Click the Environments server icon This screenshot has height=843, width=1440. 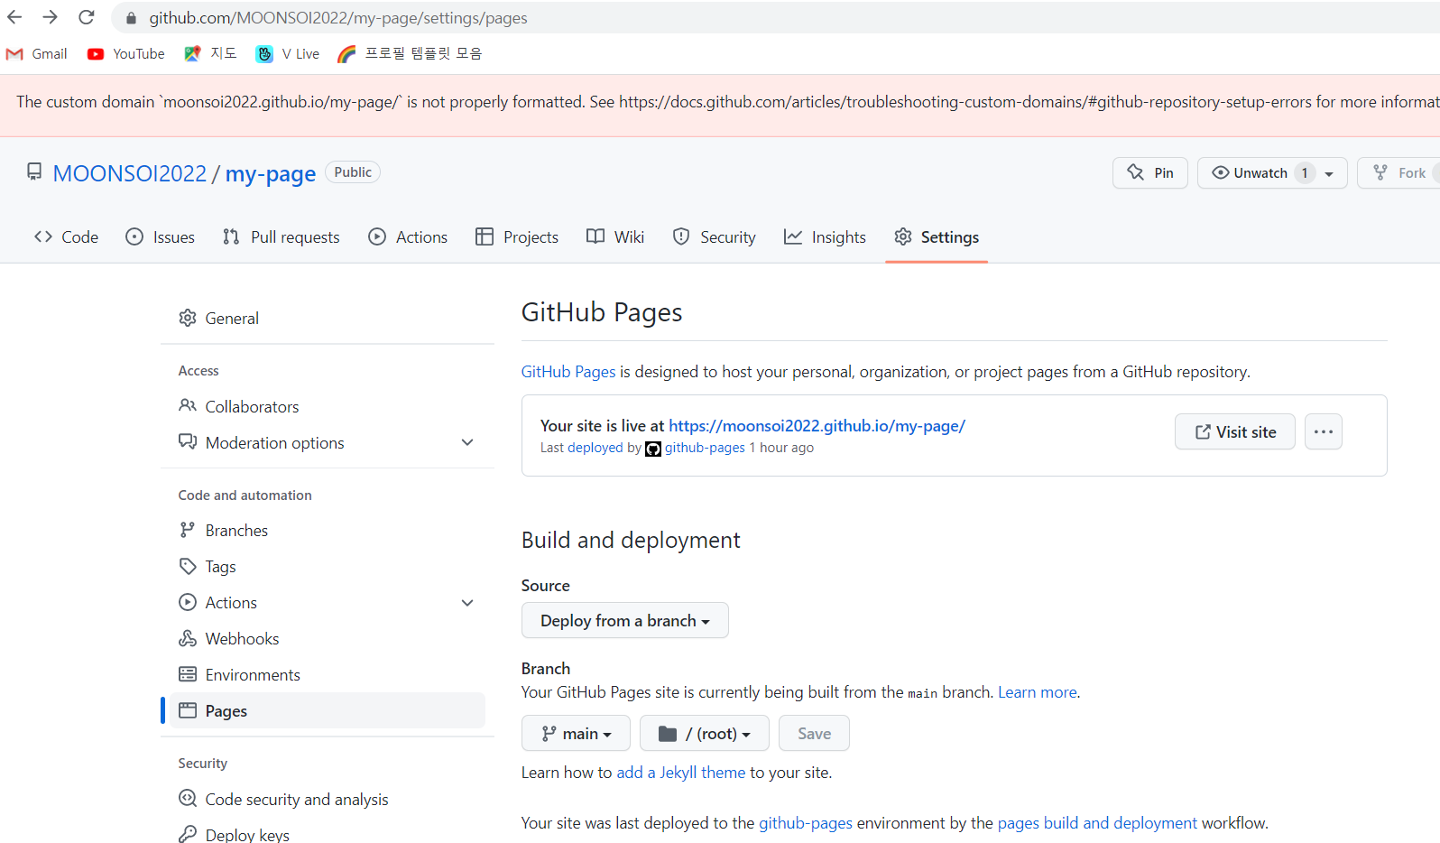188,674
